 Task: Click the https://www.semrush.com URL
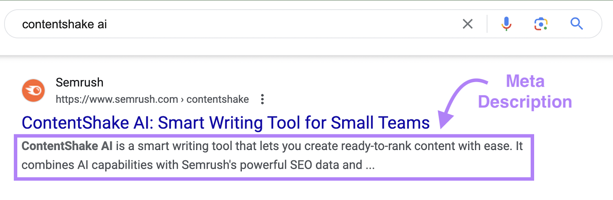tap(116, 99)
